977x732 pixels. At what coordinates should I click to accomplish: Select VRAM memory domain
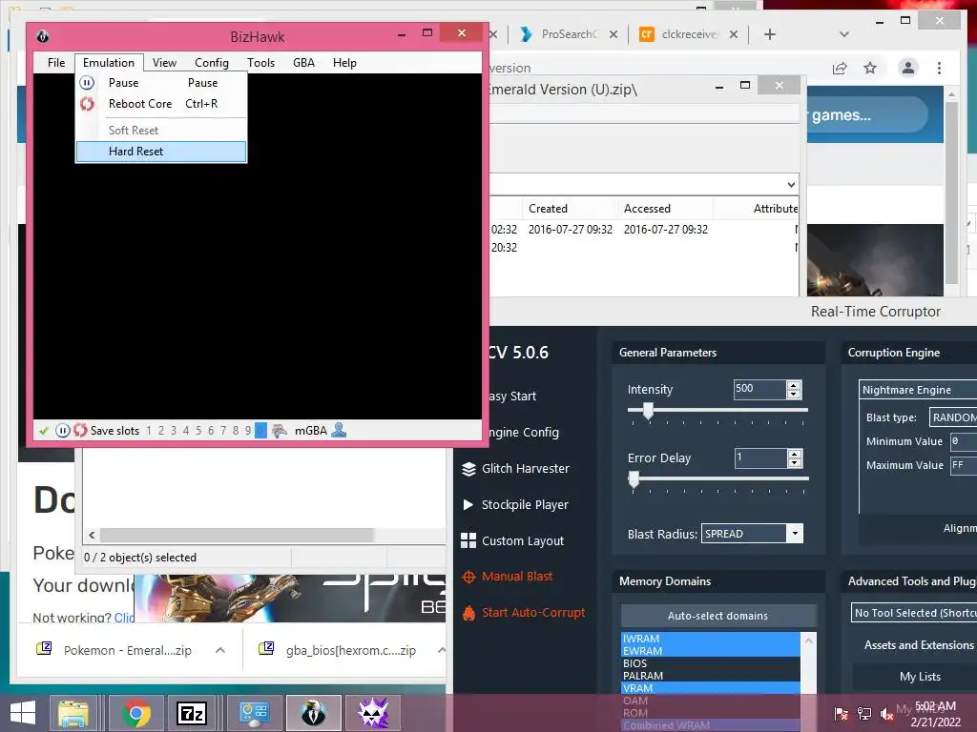click(711, 688)
